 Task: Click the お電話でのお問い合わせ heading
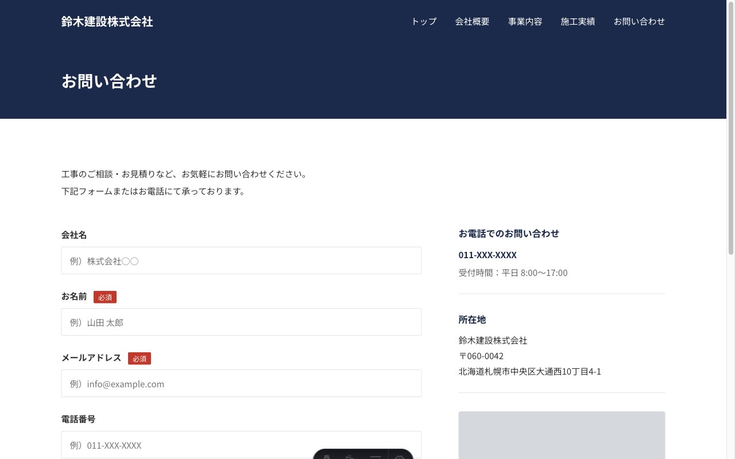pos(508,234)
